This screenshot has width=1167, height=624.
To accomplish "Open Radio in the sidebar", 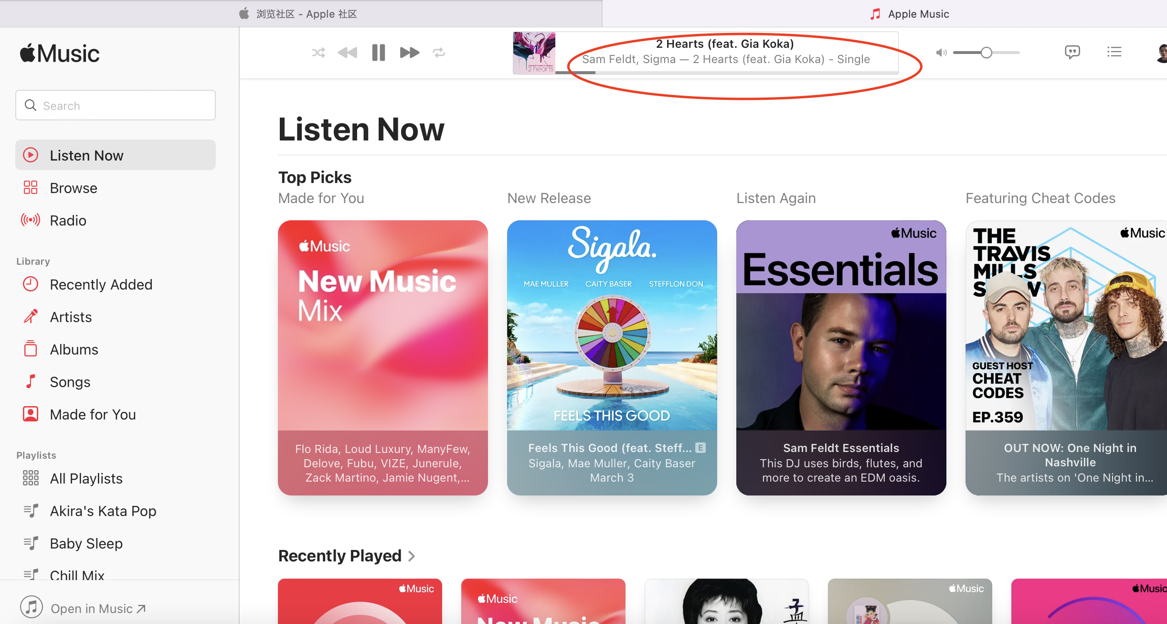I will point(68,220).
